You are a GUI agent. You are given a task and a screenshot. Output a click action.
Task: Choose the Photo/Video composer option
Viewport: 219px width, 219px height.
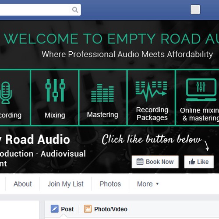coord(106,209)
